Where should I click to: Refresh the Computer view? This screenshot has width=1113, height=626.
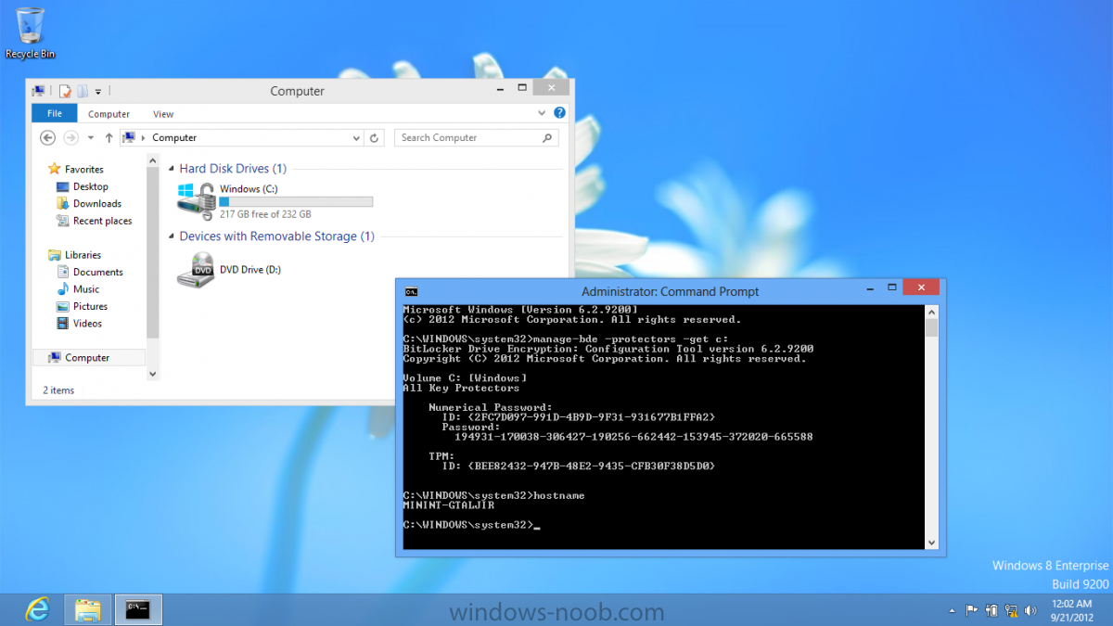374,138
